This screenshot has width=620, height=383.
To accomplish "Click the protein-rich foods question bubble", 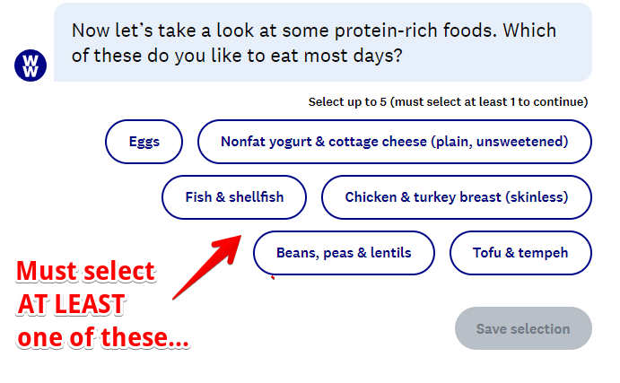I will coord(323,42).
